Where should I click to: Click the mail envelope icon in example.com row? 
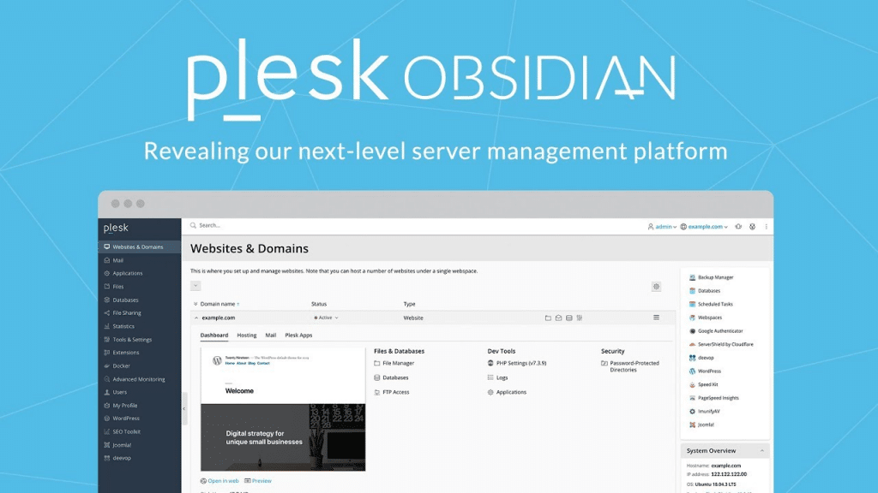tap(558, 318)
